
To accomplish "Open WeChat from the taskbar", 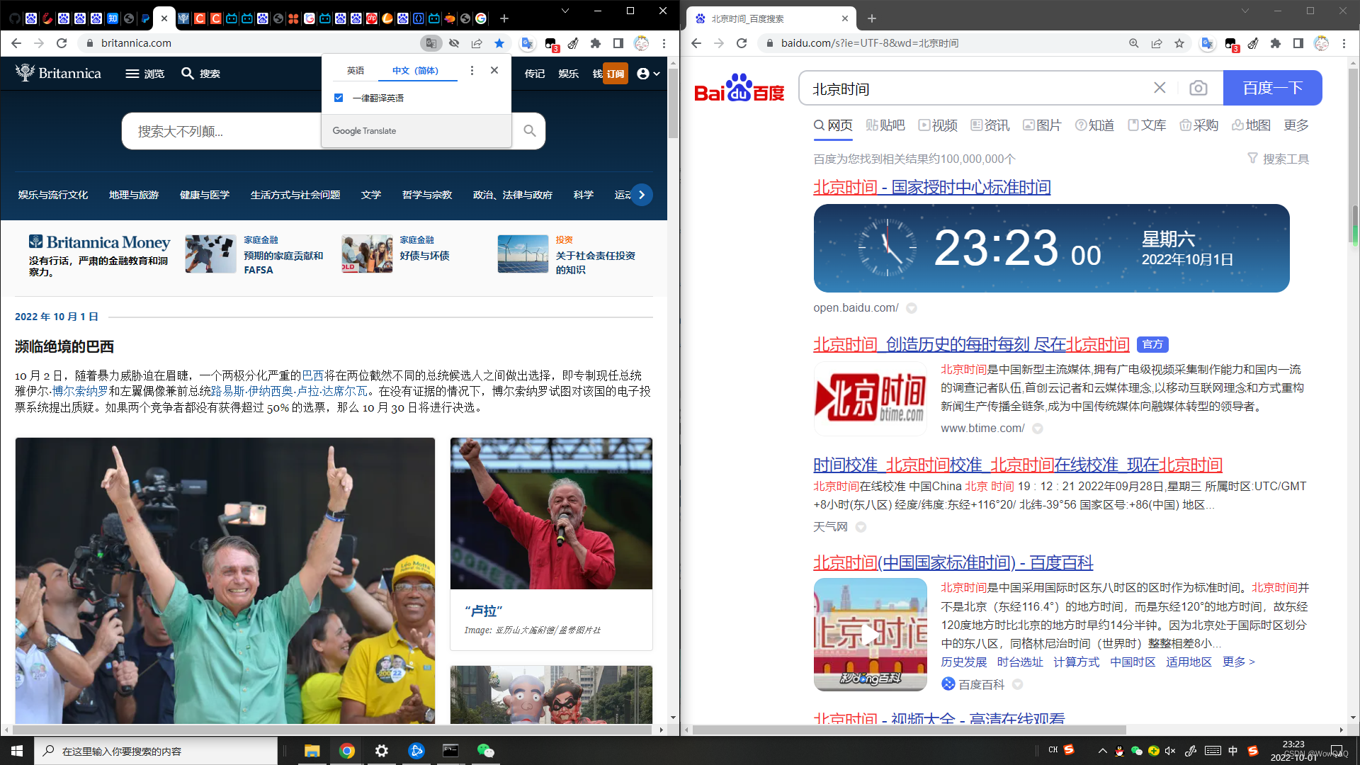I will (485, 751).
